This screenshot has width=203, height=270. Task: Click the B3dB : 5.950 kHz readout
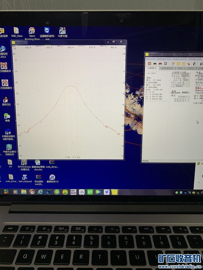[x=154, y=90]
